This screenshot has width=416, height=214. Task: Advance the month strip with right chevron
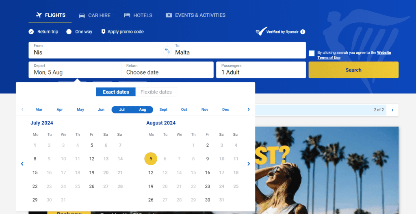tap(249, 109)
